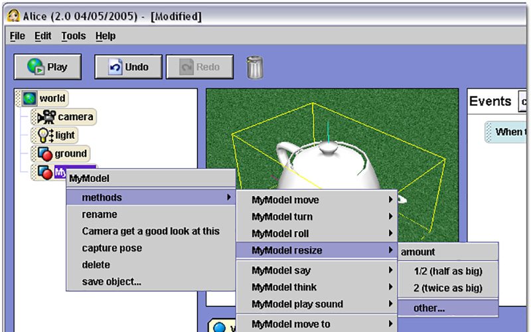The image size is (531, 332).
Task: Expand the MyModel move to submenu
Action: point(317,324)
